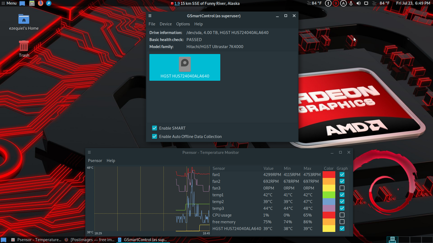The height and width of the screenshot is (243, 433).
Task: Open the Psensor menu
Action: (x=95, y=161)
